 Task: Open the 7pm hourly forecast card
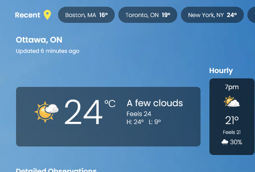(x=232, y=116)
